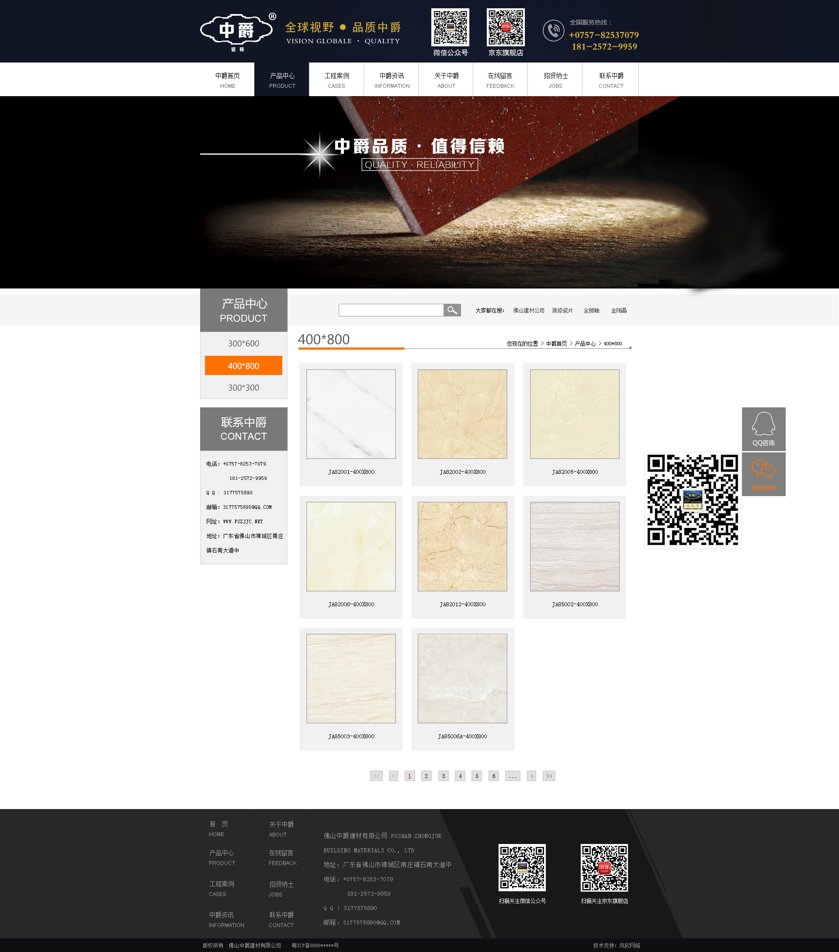Viewport: 839px width, 952px height.
Task: Open the JA82001-400X800 white marble tile thumbnail
Action: 350,414
